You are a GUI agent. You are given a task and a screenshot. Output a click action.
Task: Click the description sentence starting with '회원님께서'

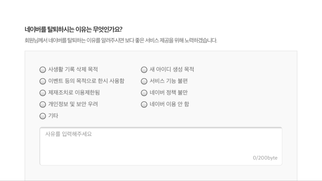[x=121, y=40]
